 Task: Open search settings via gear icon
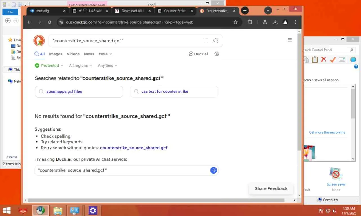point(217,54)
